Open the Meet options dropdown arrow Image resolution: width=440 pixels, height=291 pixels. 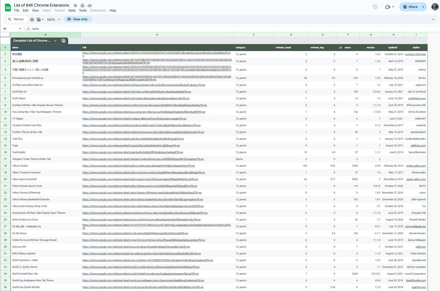tap(393, 7)
